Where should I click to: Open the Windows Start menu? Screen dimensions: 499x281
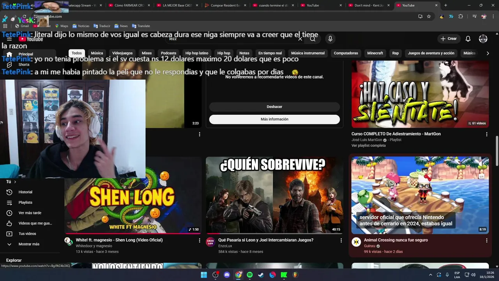[204, 275]
